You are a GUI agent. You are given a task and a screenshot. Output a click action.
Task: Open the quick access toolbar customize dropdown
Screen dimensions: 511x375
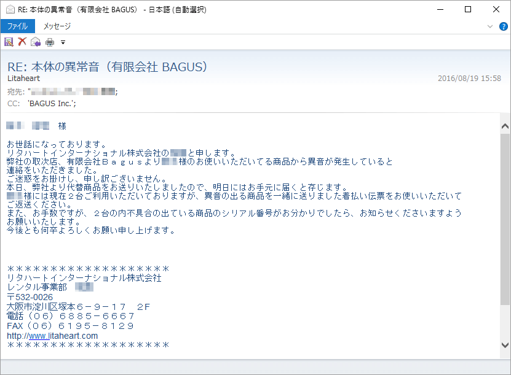(63, 42)
